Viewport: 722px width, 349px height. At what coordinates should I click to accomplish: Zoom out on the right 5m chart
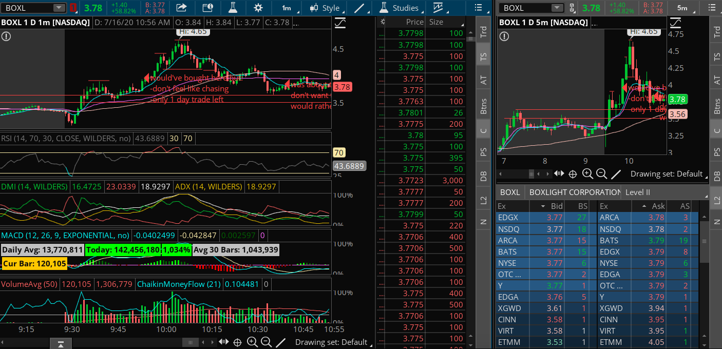pyautogui.click(x=601, y=174)
